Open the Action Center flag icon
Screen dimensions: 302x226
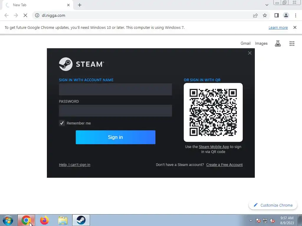(x=258, y=220)
